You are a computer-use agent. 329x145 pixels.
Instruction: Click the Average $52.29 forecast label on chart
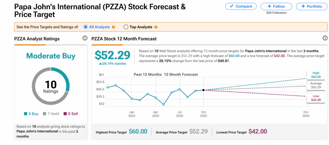[x=316, y=85]
